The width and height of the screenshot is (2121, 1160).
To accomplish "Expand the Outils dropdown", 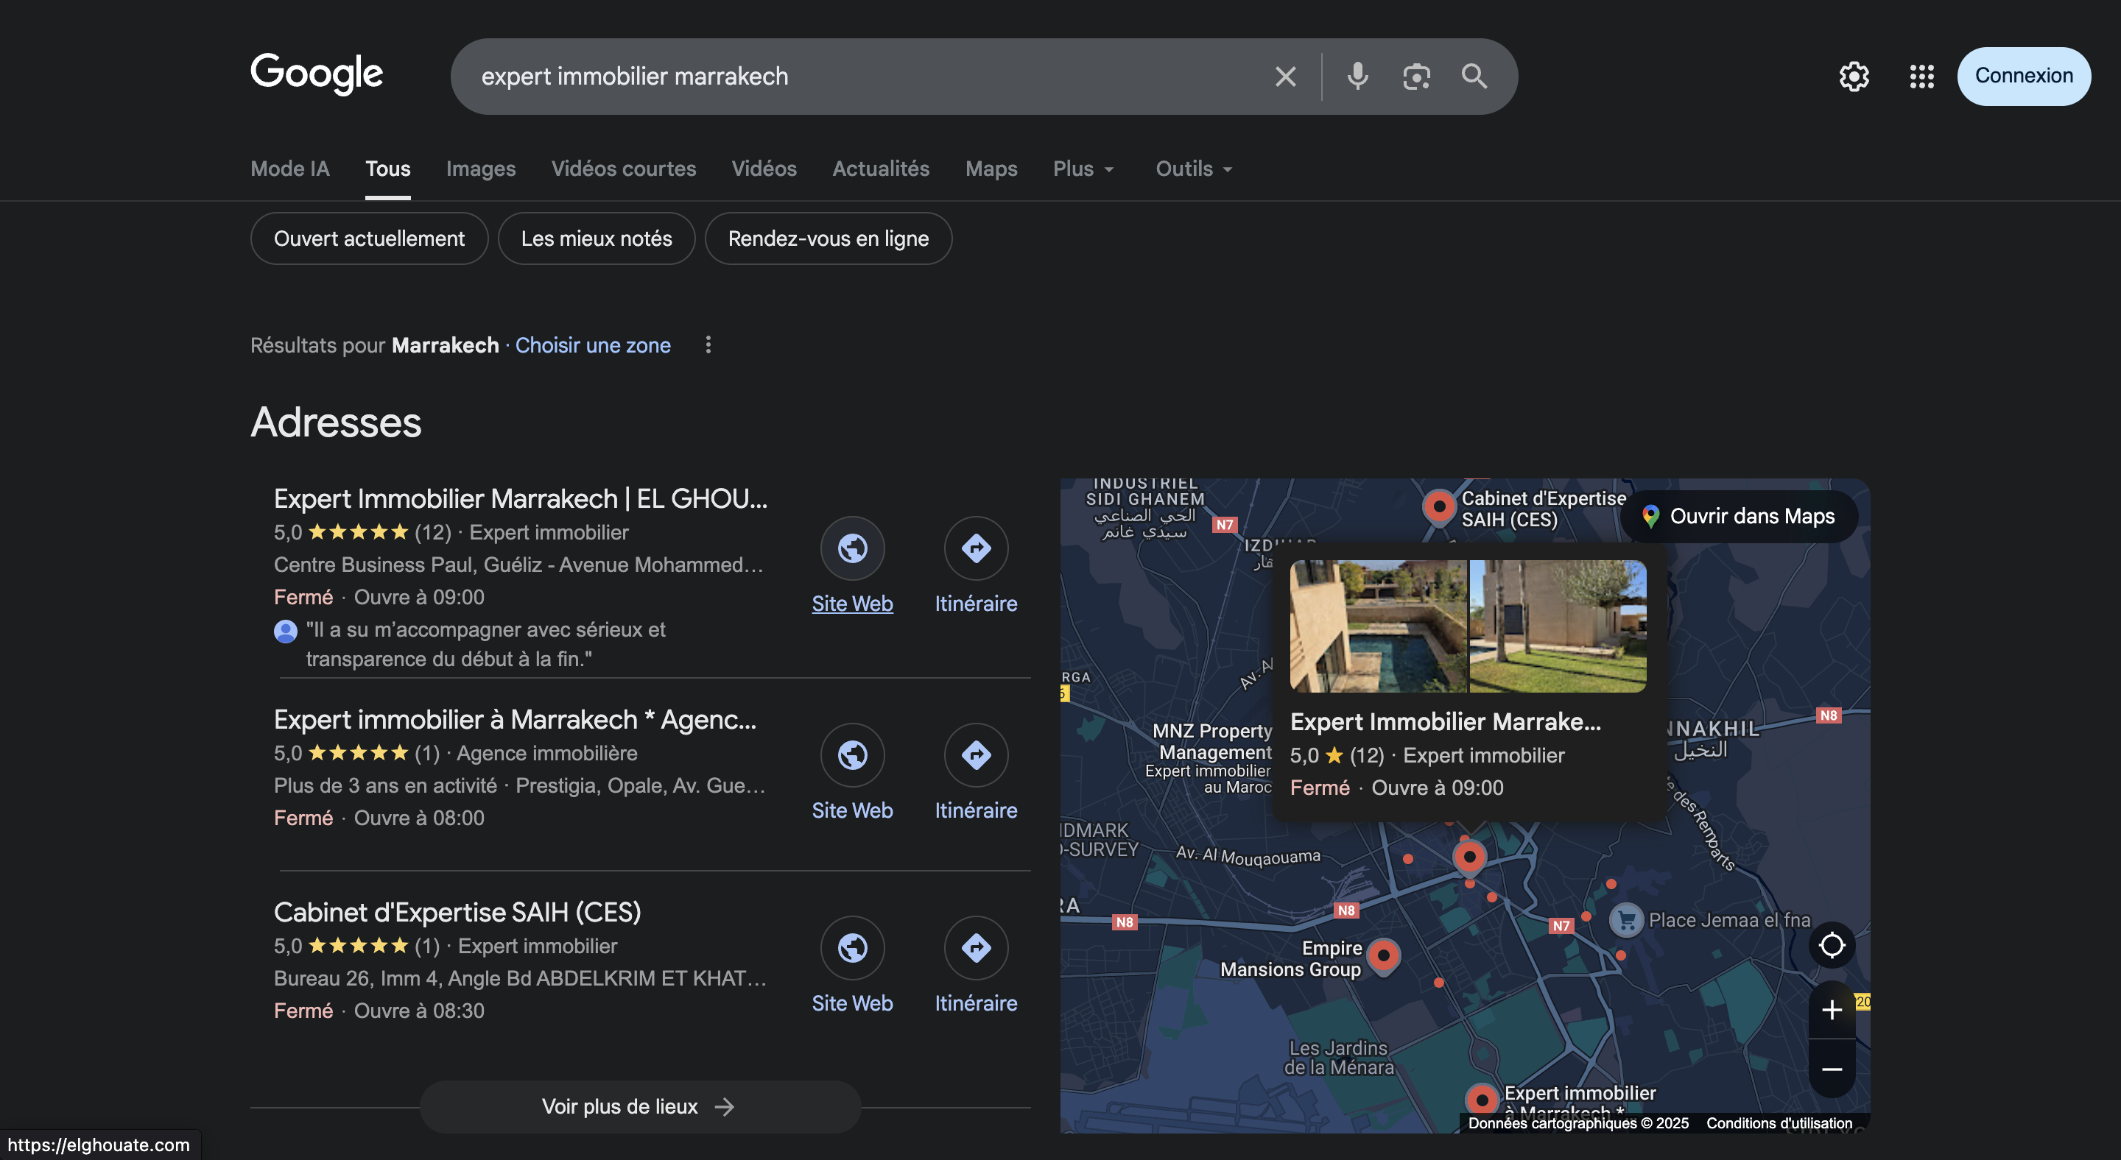I will (x=1193, y=169).
